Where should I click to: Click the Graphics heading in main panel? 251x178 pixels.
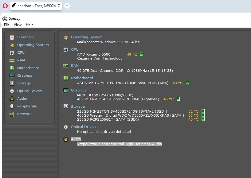(78, 90)
